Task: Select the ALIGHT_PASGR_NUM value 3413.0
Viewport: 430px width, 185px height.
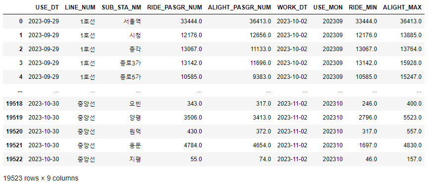Action: click(262, 118)
